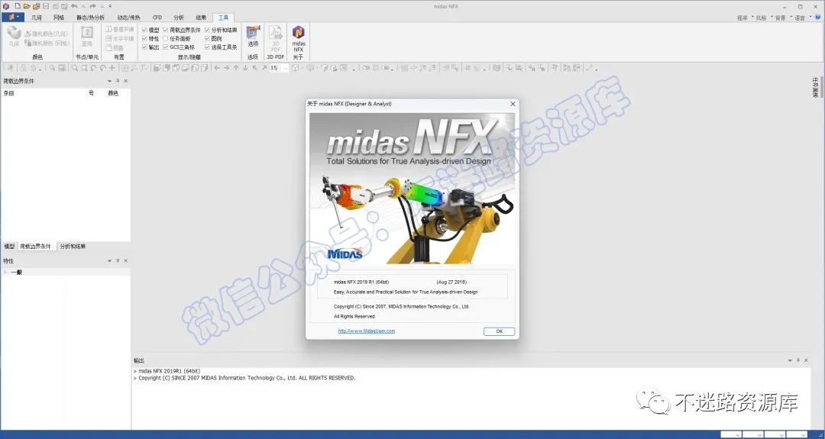Open the 程序 dropdown at top right
825x439 pixels.
(744, 18)
